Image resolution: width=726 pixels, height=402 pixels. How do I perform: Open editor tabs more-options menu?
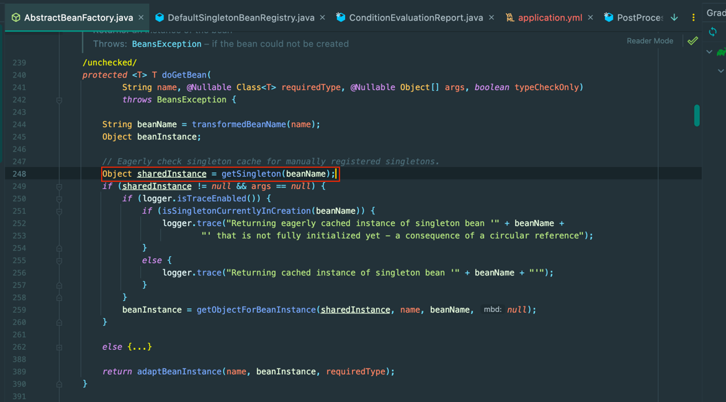693,18
